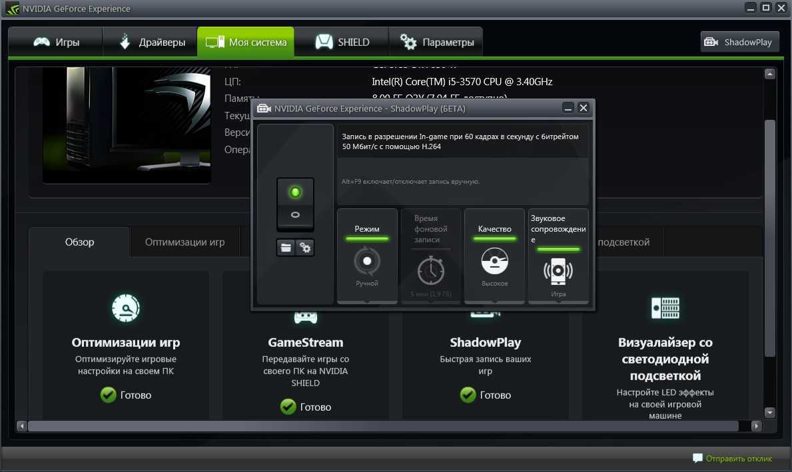The height and width of the screenshot is (472, 792).
Task: Select the Обзор sub-tab
Action: click(79, 242)
